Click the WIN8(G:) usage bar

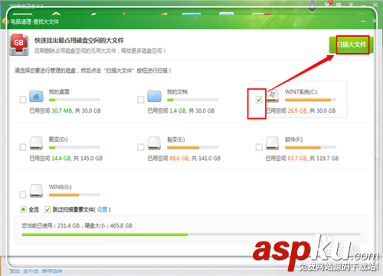point(74,195)
